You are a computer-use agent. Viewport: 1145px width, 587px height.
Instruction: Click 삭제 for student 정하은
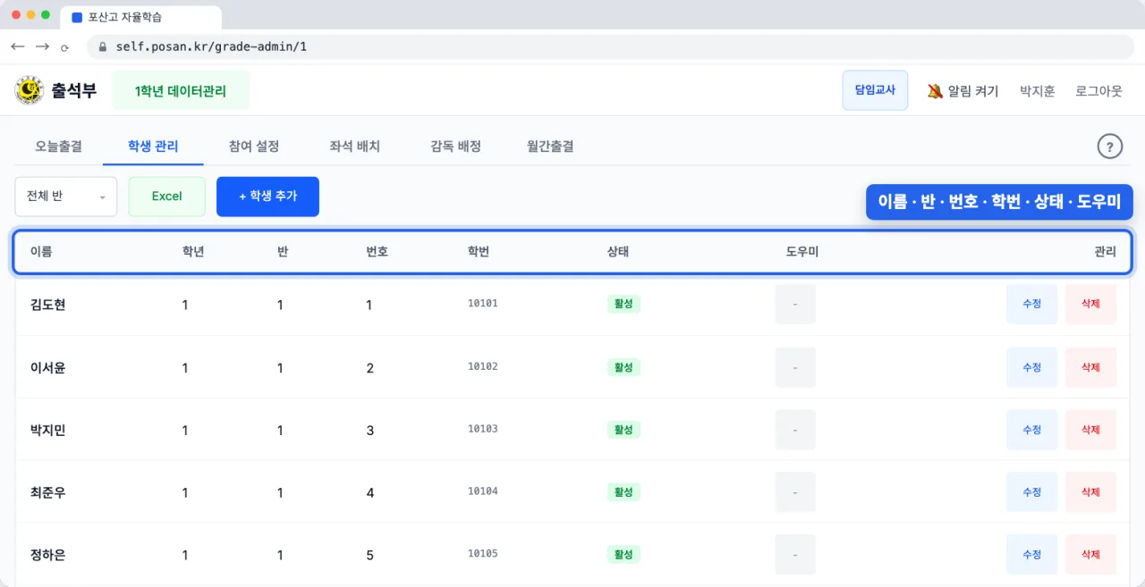1090,554
